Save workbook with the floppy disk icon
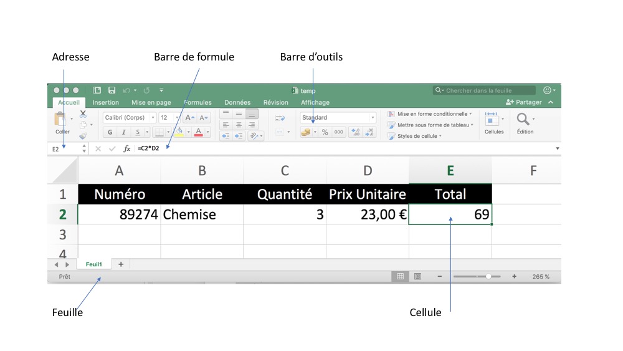623x351 pixels. (112, 90)
